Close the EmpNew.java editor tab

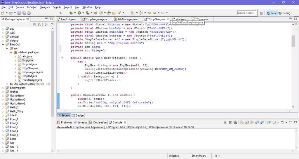click(168, 19)
